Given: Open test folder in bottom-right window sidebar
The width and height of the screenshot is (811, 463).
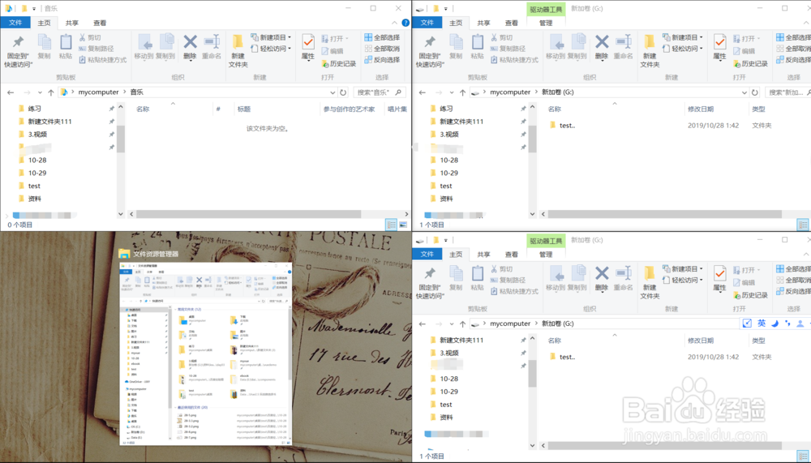Looking at the screenshot, I should point(445,405).
